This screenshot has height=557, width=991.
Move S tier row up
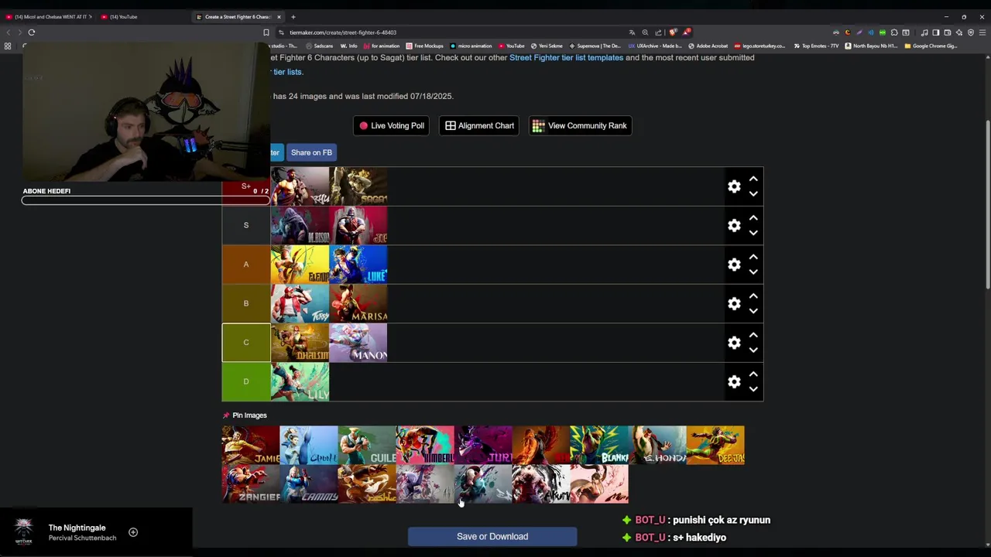(753, 218)
